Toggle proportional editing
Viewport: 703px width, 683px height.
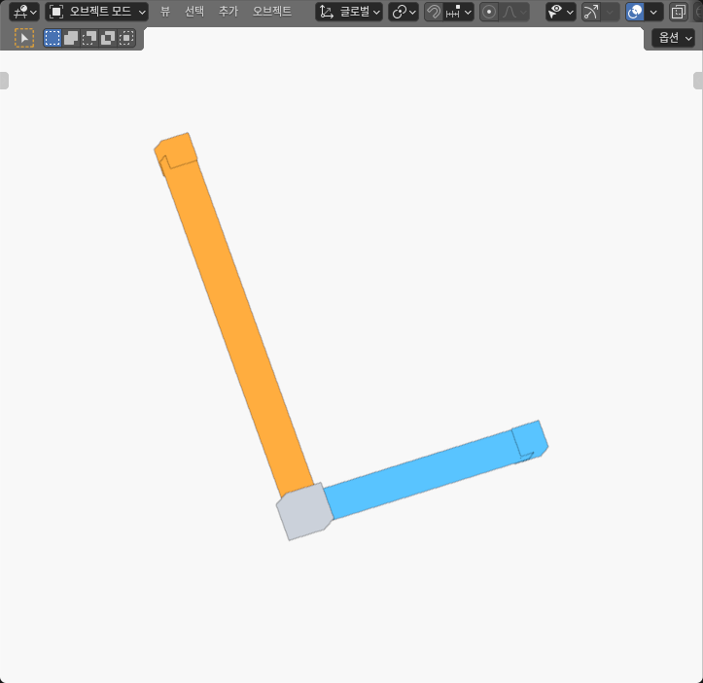(489, 12)
